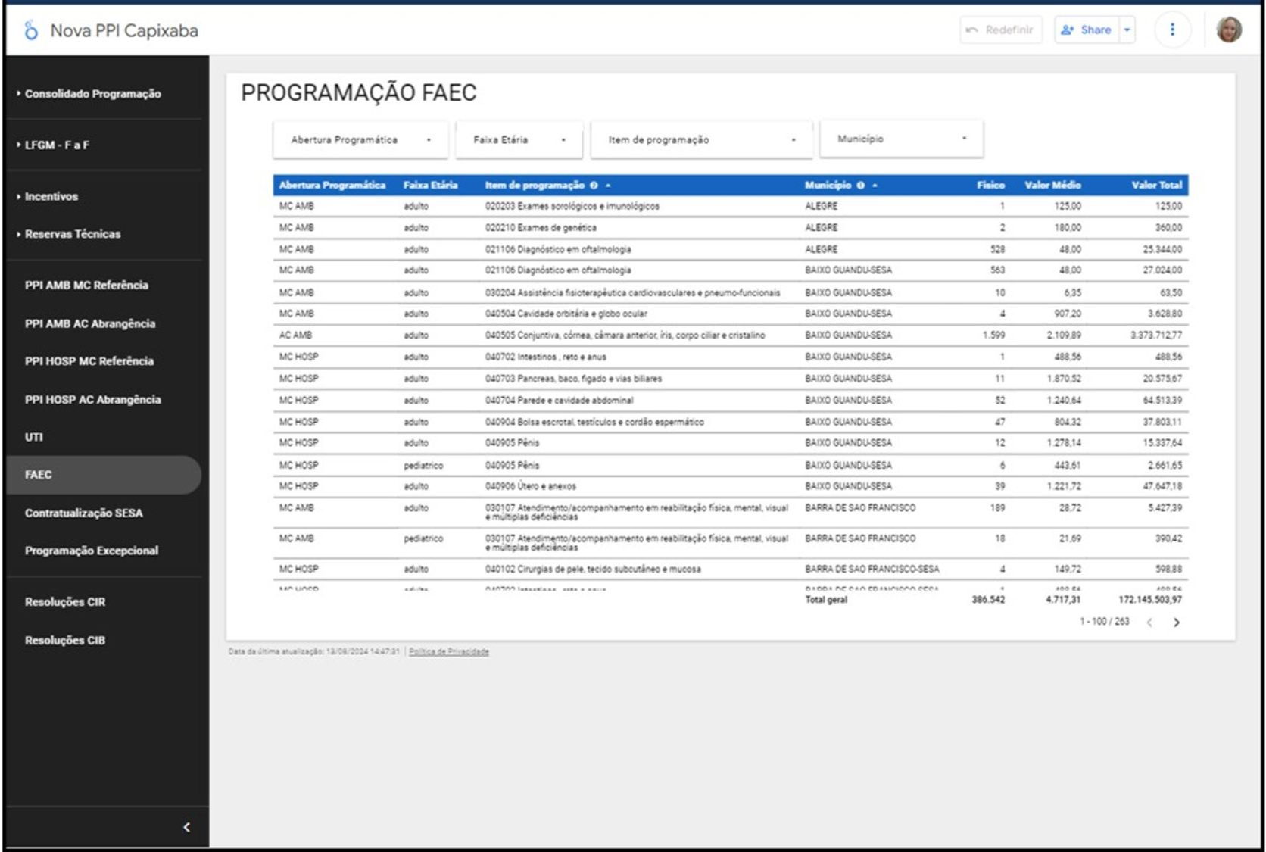Open the UTI page in sidebar
This screenshot has height=852, width=1266.
click(34, 437)
